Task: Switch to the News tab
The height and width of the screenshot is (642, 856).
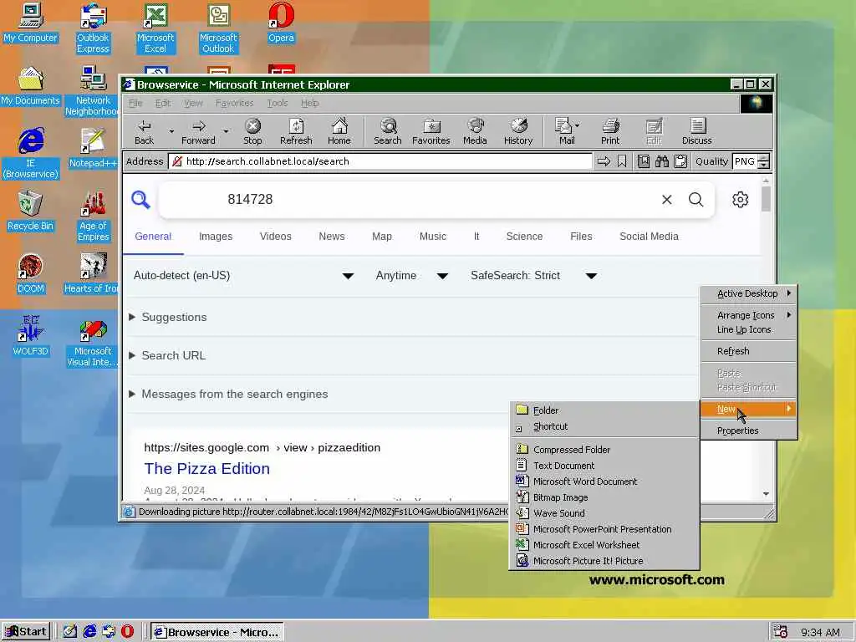Action: (332, 237)
